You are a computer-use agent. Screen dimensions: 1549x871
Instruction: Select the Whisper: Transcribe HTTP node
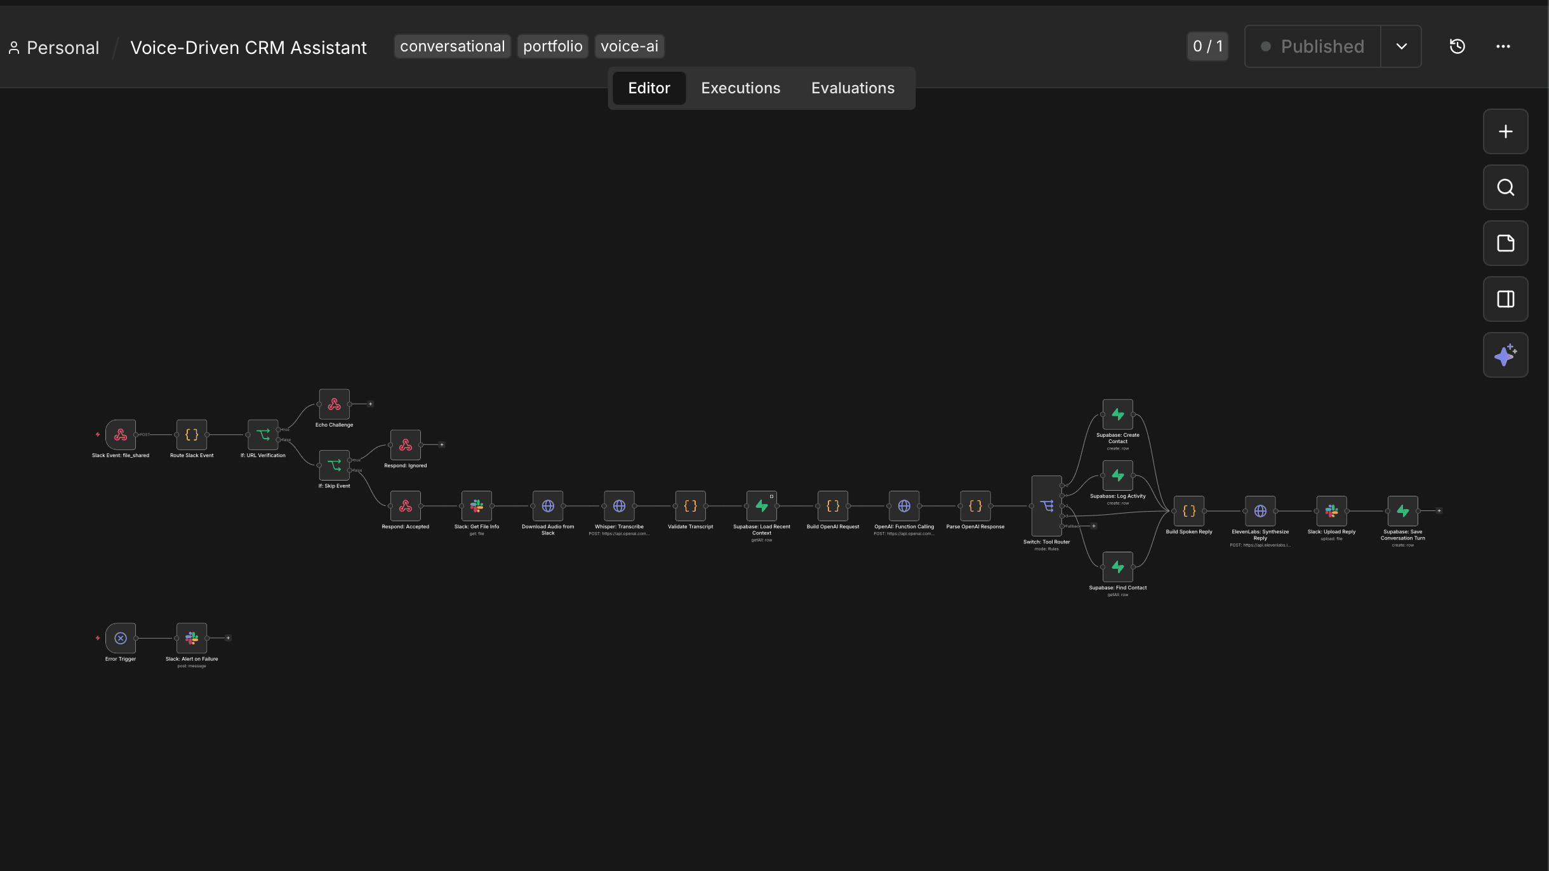click(x=619, y=506)
